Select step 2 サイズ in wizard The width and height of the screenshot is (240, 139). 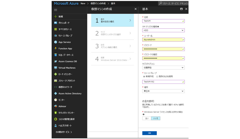[112, 33]
